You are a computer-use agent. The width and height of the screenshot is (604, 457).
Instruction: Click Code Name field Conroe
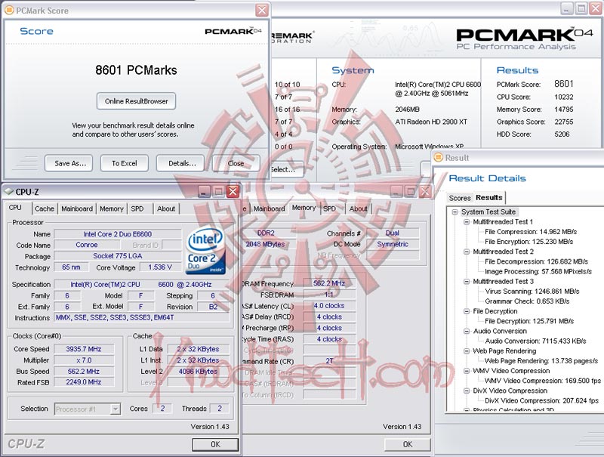(87, 245)
